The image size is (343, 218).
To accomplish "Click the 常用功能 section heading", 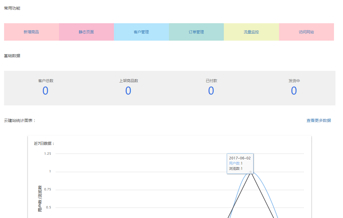I will [x=12, y=8].
